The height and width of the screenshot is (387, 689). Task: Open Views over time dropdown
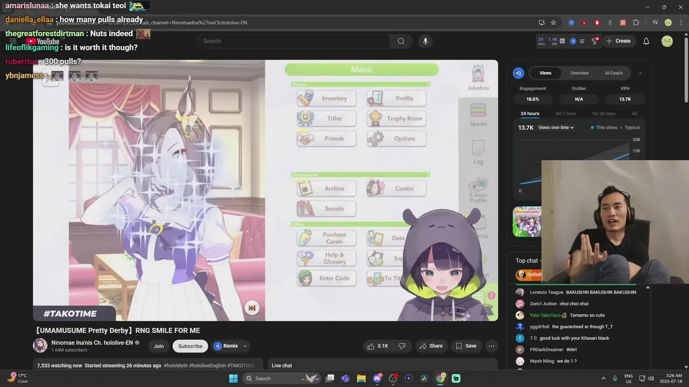tap(556, 127)
